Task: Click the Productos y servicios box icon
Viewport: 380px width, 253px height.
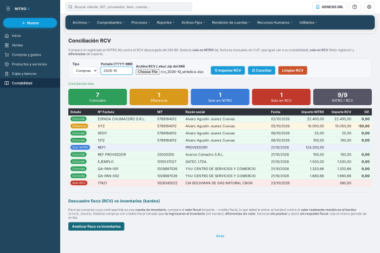Action: [7, 64]
